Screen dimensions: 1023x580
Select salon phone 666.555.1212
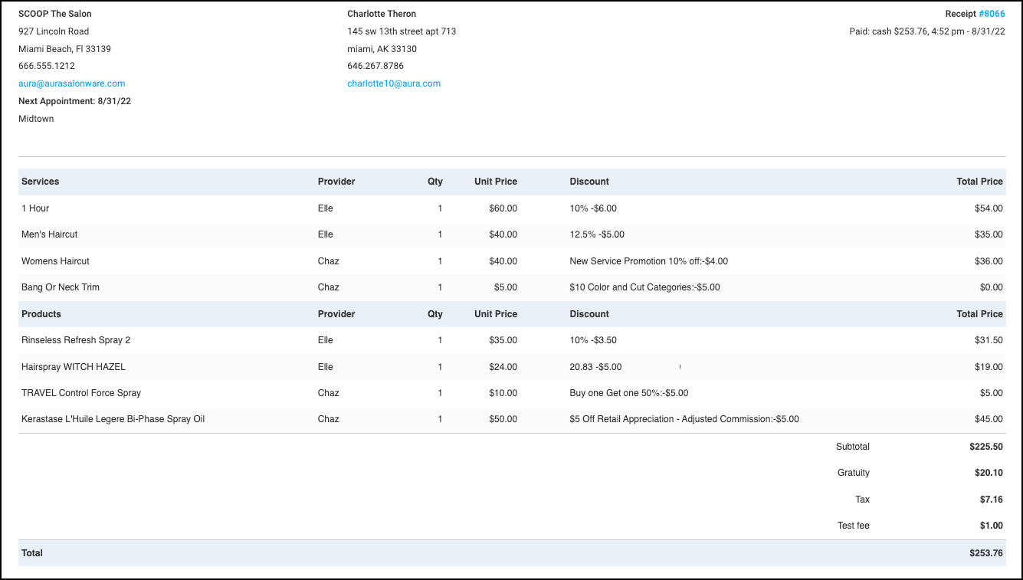[47, 66]
